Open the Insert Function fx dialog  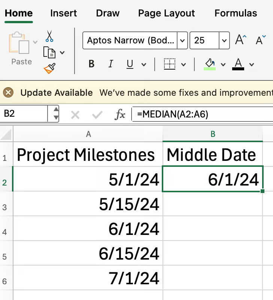coord(120,114)
